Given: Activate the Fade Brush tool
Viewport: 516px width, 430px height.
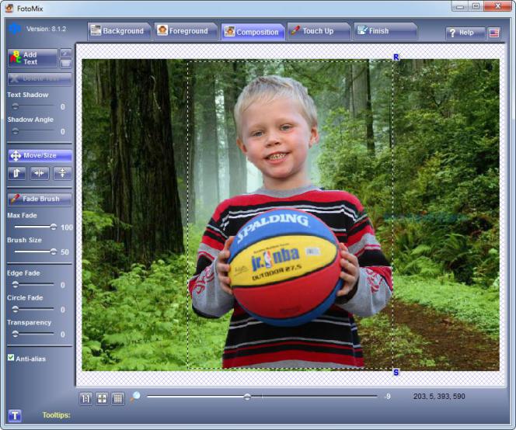Looking at the screenshot, I should coord(39,199).
